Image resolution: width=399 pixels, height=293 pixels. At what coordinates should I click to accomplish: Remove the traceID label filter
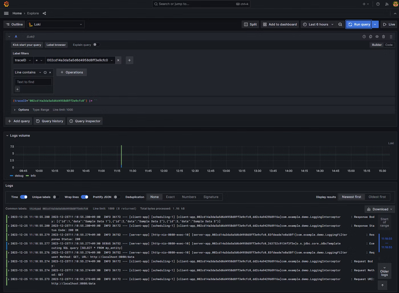pyautogui.click(x=118, y=60)
